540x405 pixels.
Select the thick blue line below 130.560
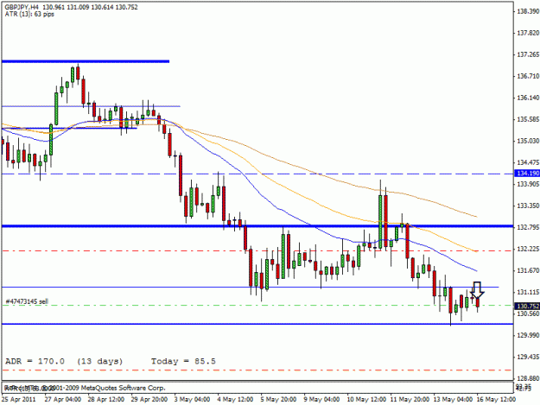[257, 324]
